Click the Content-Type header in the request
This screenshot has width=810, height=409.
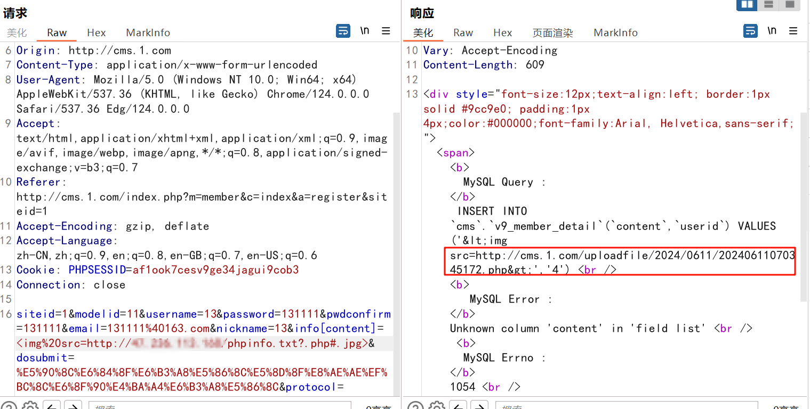pyautogui.click(x=167, y=65)
